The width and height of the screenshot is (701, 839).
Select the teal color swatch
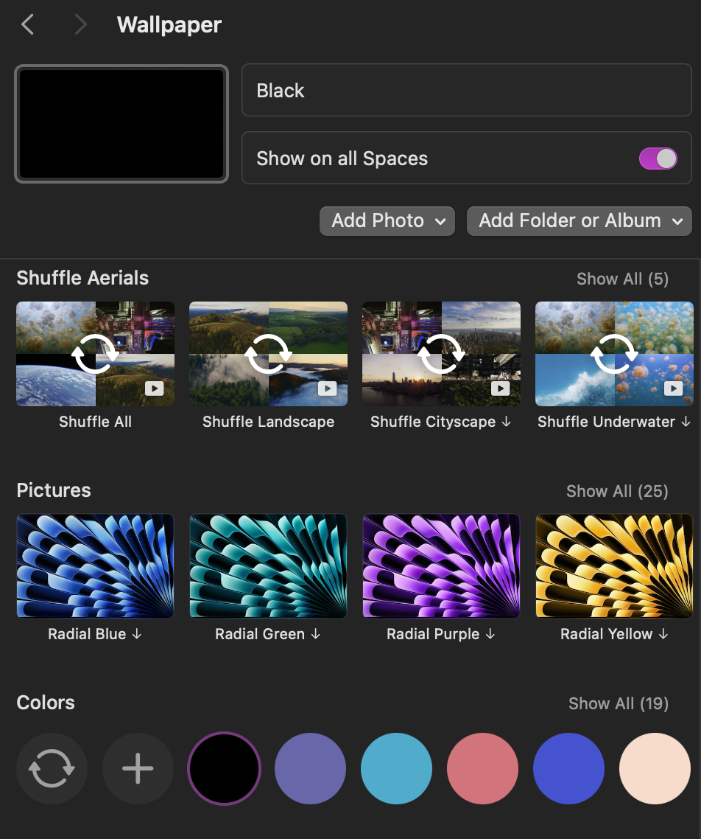tap(396, 768)
